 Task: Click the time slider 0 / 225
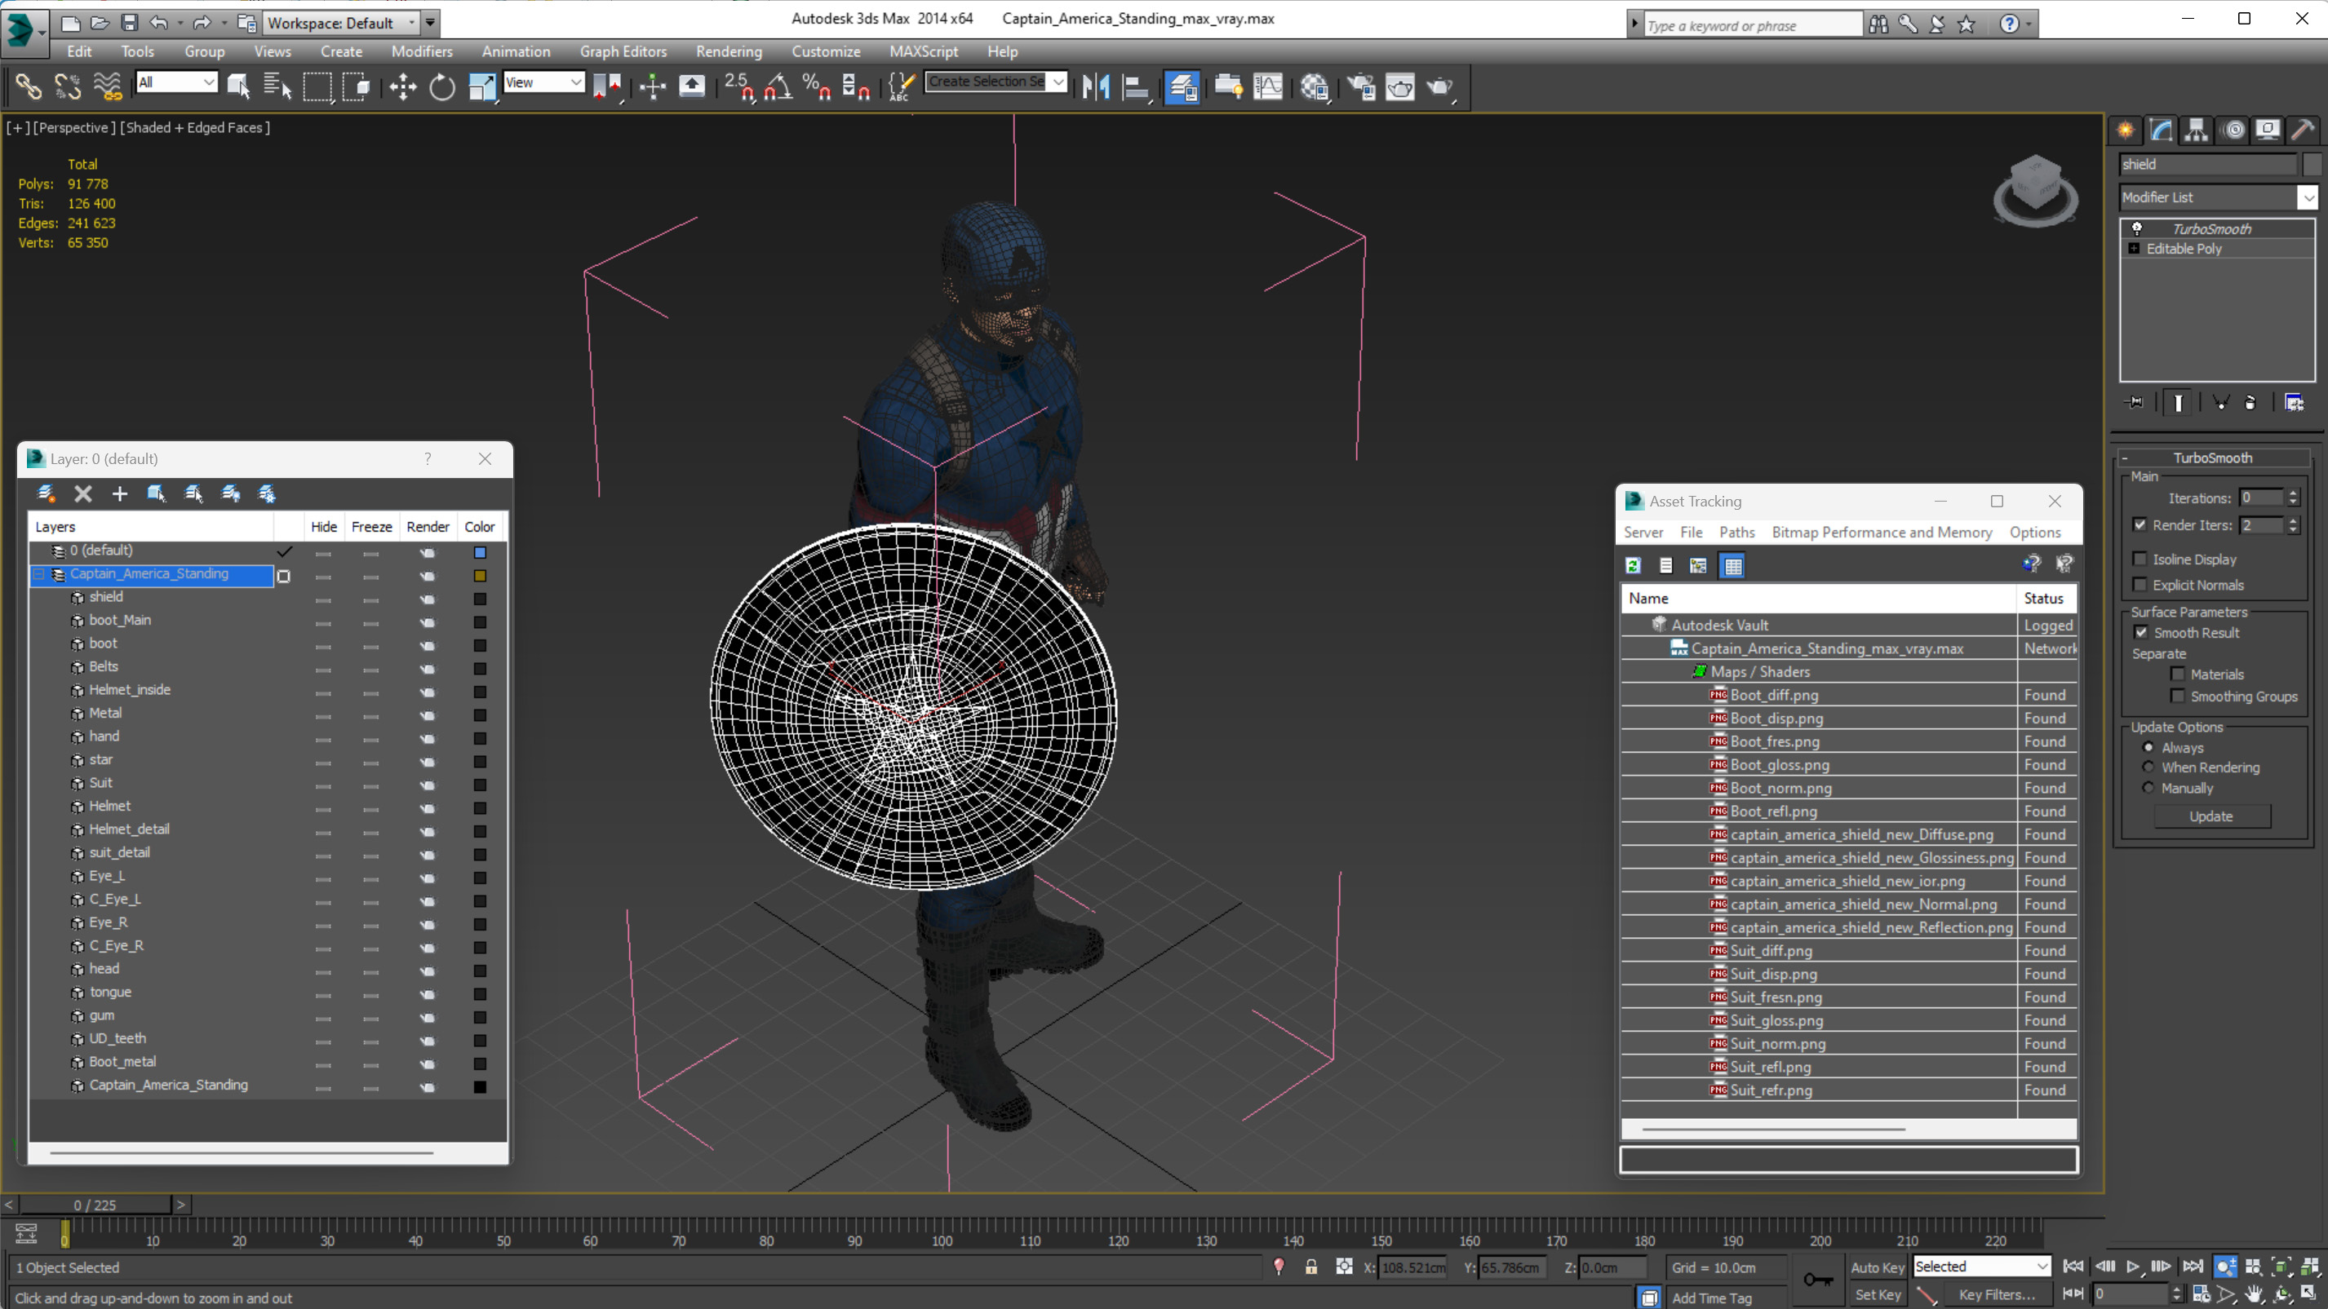pos(95,1205)
